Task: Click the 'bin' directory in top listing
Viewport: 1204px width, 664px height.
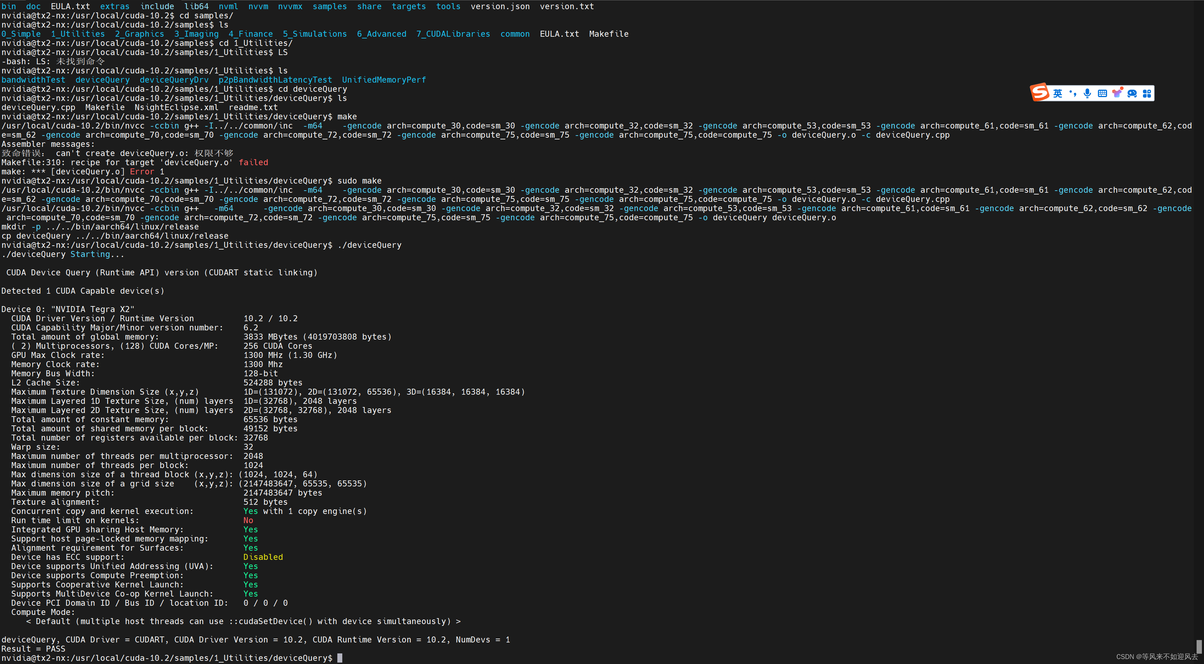Action: (x=8, y=7)
